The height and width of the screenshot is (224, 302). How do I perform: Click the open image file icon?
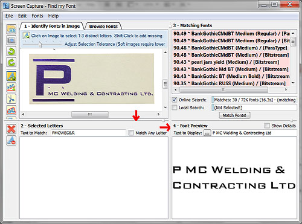click(11, 30)
